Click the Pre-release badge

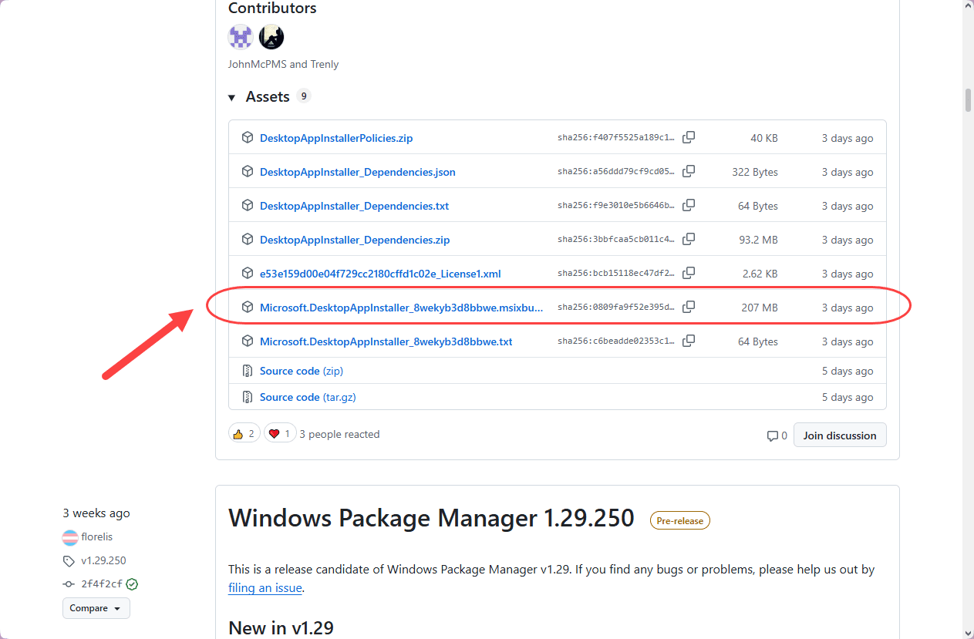coord(679,521)
